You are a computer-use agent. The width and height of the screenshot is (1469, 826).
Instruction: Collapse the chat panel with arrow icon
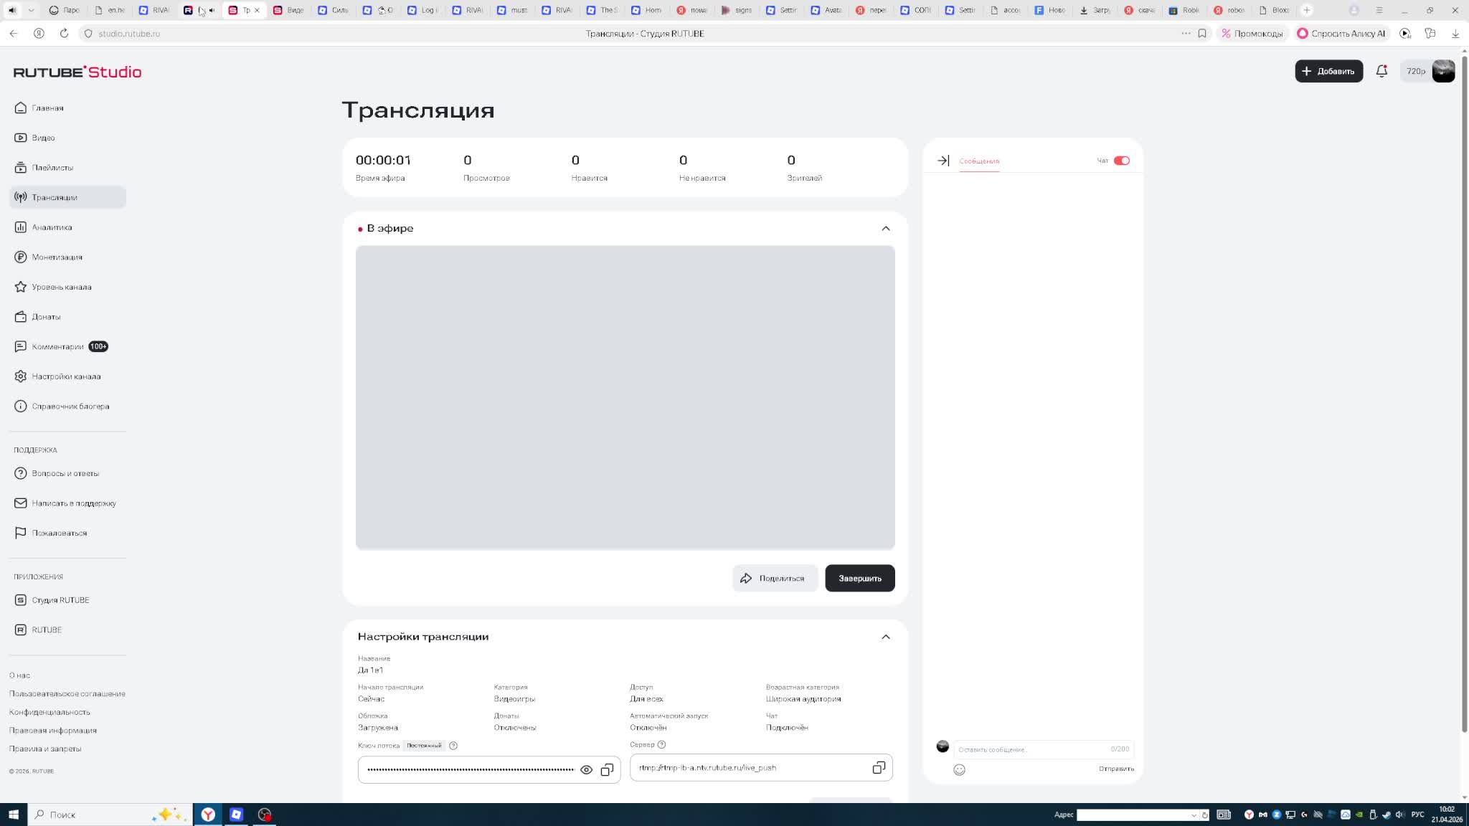coord(943,161)
